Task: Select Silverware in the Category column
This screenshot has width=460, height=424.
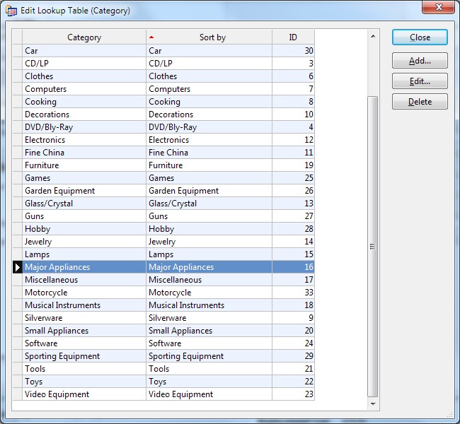Action: 84,318
